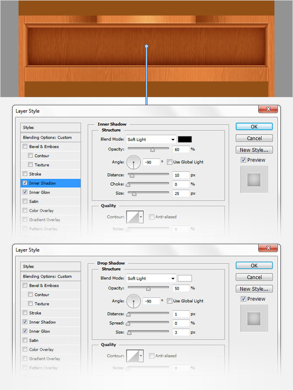The image size is (293, 390).
Task: Click the Inner Shadow angle dial
Action: pos(133,162)
